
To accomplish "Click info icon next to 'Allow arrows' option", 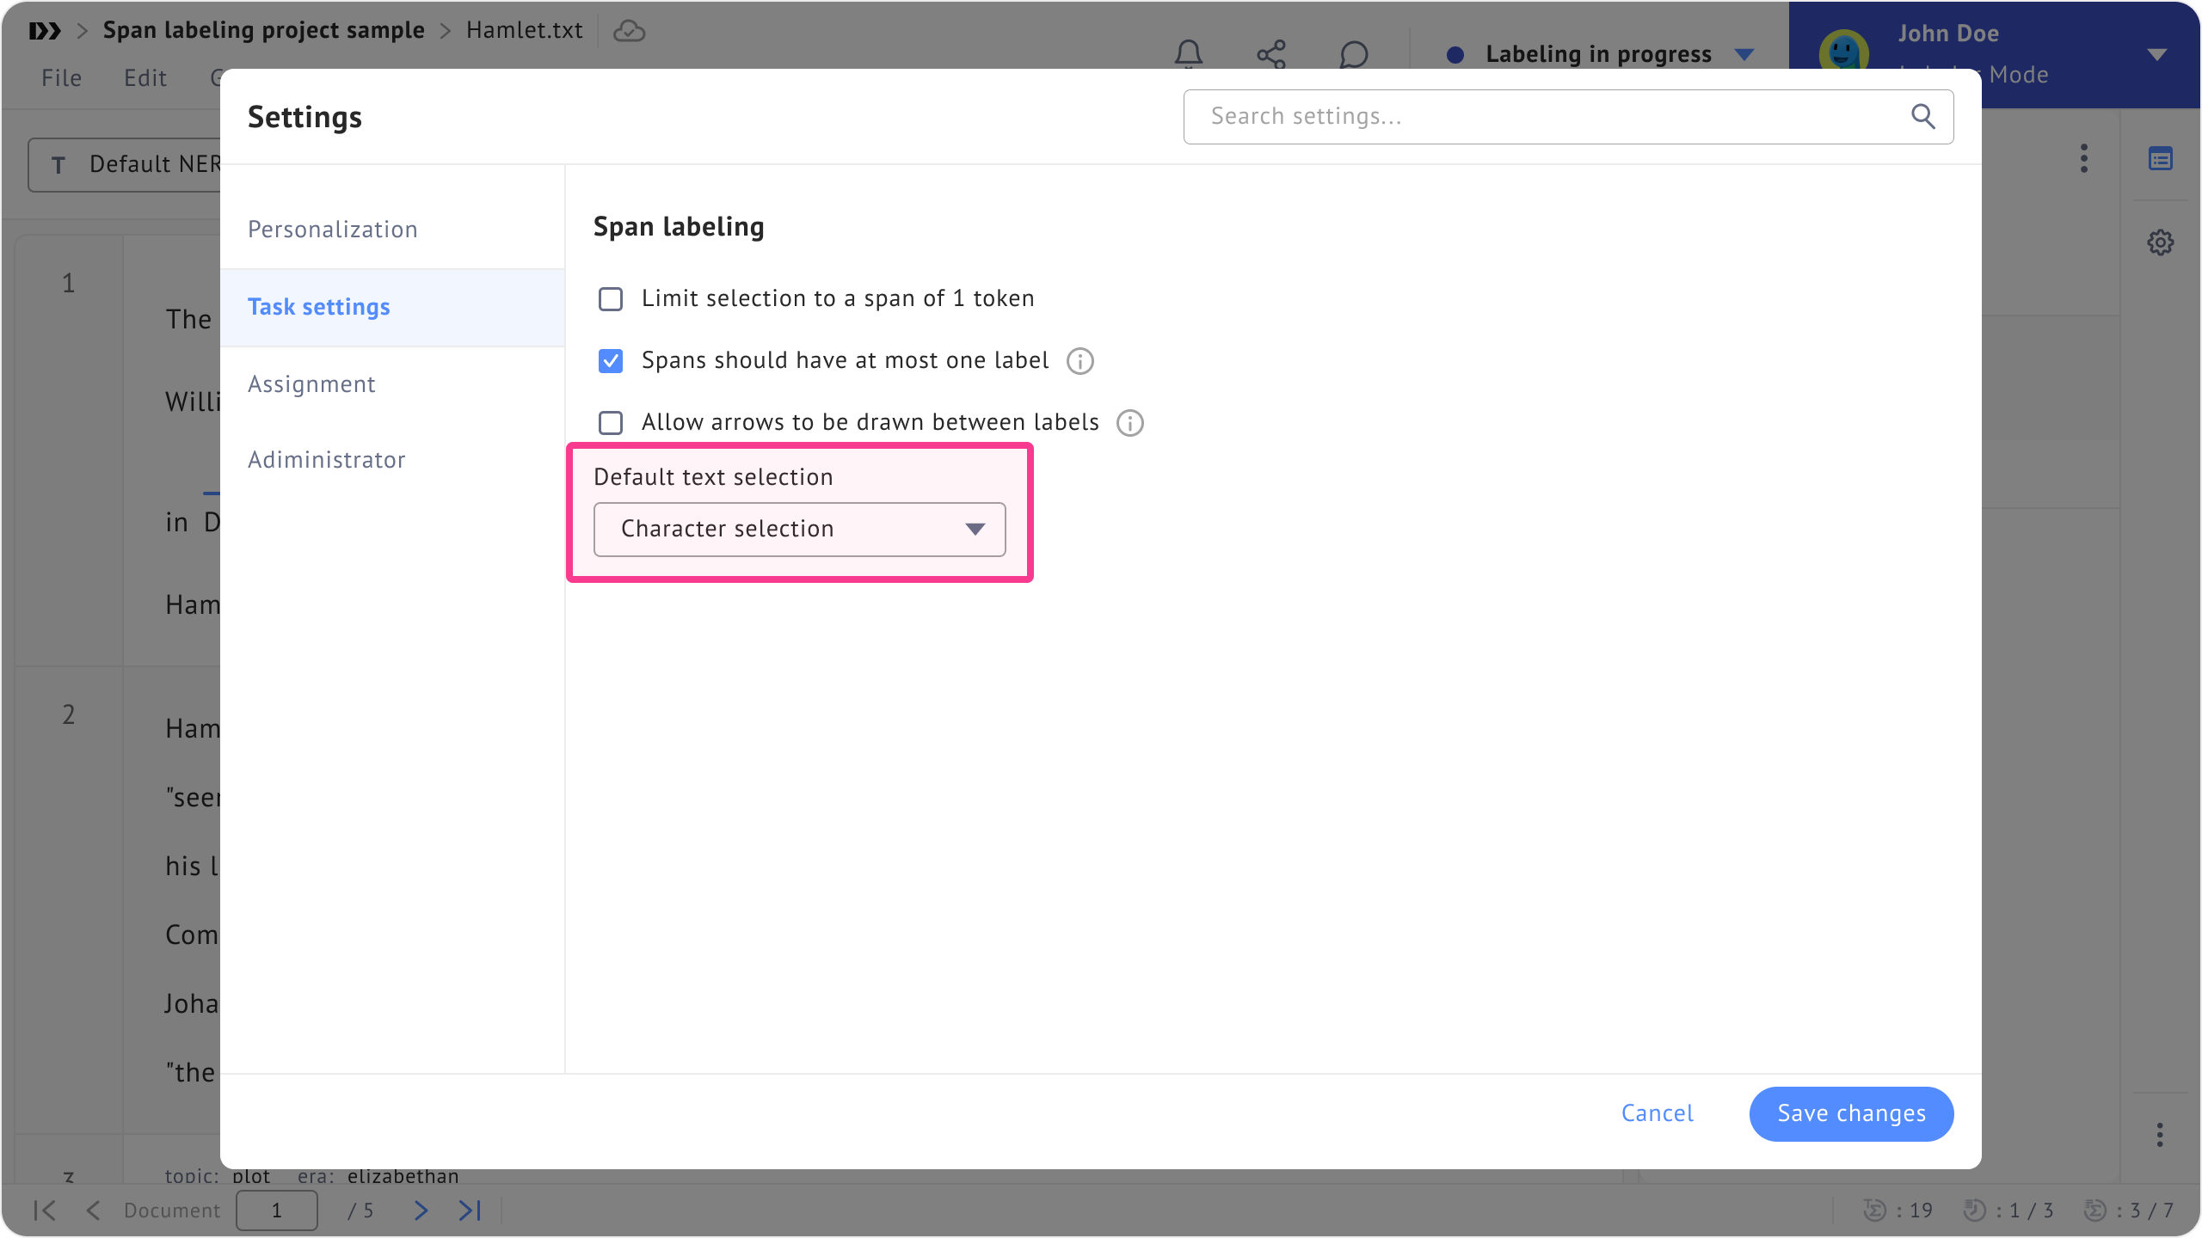I will pos(1129,423).
